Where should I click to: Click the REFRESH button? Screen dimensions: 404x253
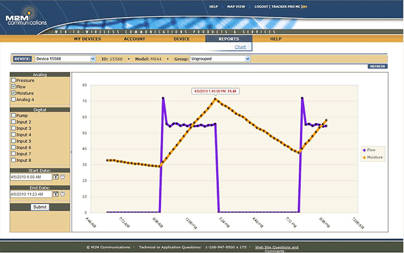pyautogui.click(x=378, y=66)
